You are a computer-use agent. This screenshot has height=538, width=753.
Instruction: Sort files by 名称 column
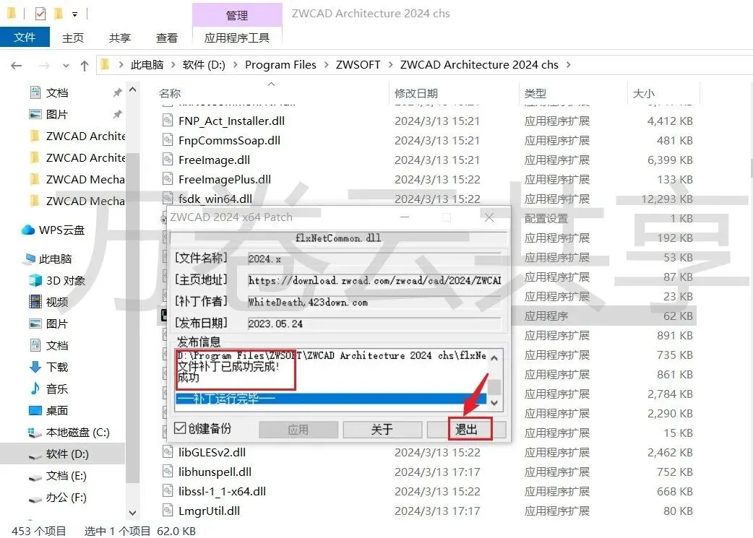[170, 93]
